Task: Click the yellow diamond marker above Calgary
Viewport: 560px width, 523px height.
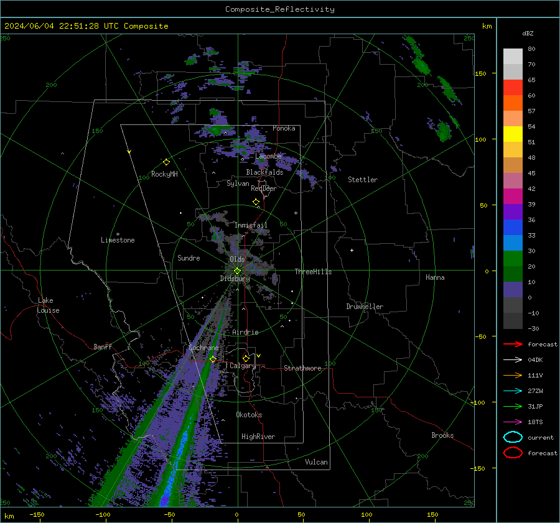Action: [x=246, y=358]
